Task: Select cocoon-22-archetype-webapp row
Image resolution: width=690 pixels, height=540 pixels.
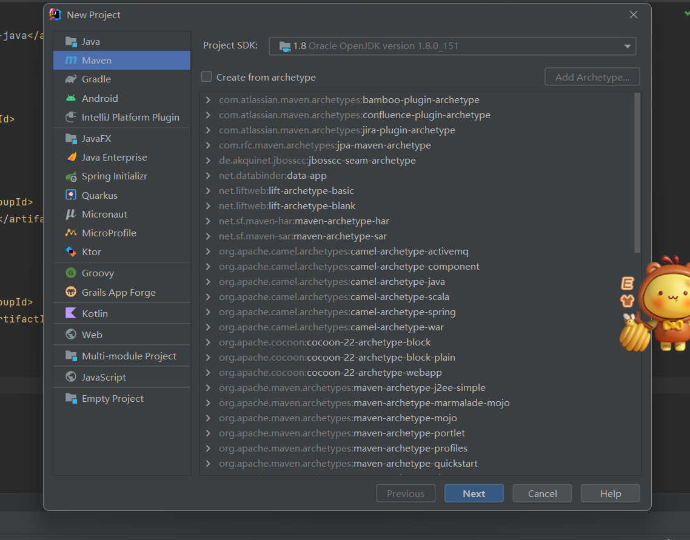Action: pyautogui.click(x=417, y=373)
